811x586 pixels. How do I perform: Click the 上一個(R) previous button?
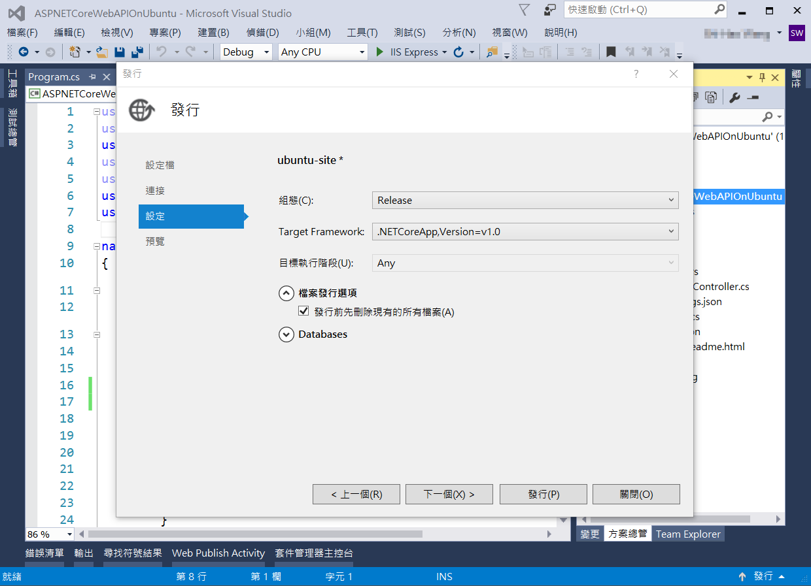click(356, 495)
